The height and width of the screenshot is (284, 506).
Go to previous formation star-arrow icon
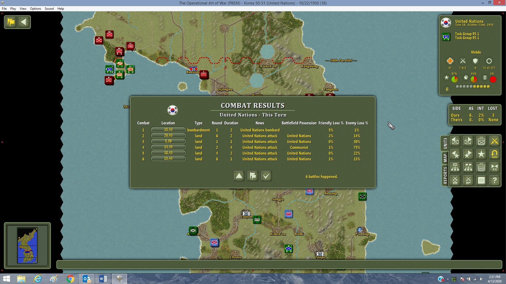pos(455,154)
